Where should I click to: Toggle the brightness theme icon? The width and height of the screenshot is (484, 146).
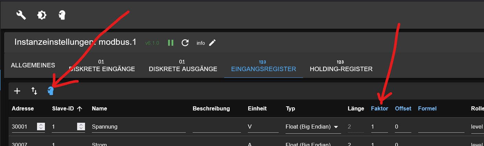(x=42, y=15)
